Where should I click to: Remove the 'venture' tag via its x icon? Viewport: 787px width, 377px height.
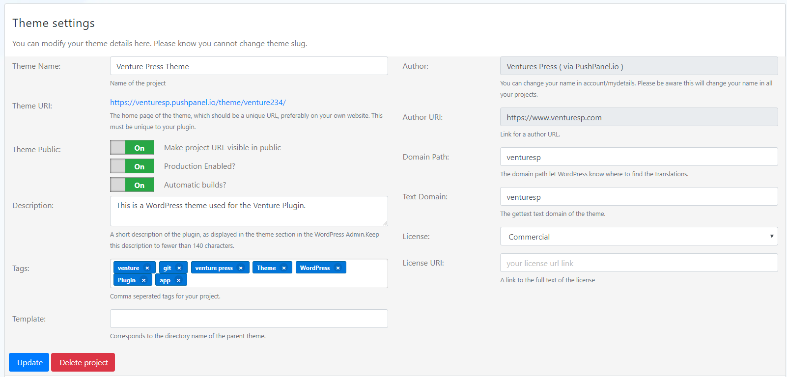click(x=147, y=268)
